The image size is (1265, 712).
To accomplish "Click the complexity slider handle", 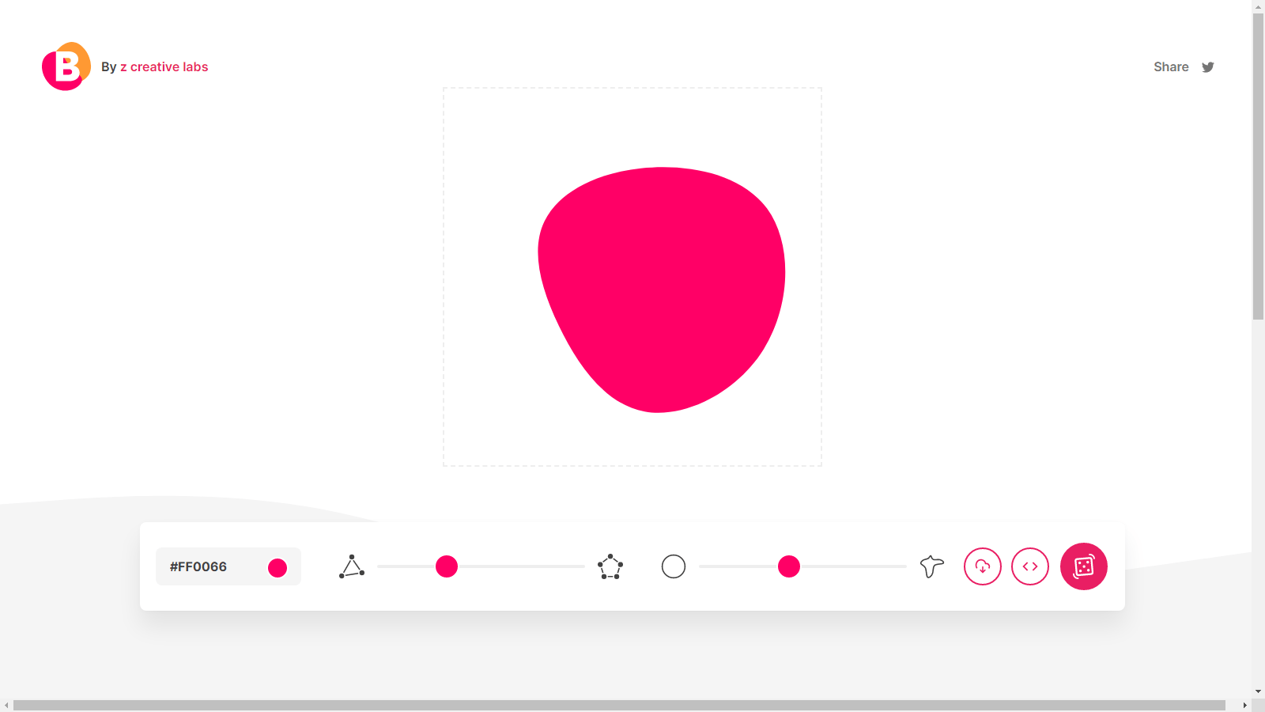I will tap(447, 566).
